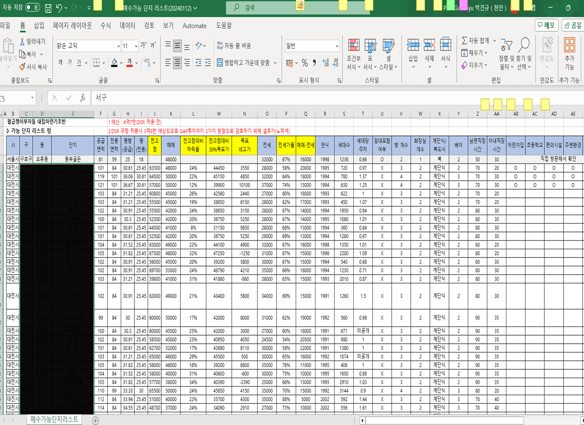584x425 pixels.
Task: Click the Undo arrow icon
Action: 59,8
